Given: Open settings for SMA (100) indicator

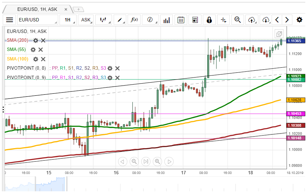Looking at the screenshot, I should 36,59.
